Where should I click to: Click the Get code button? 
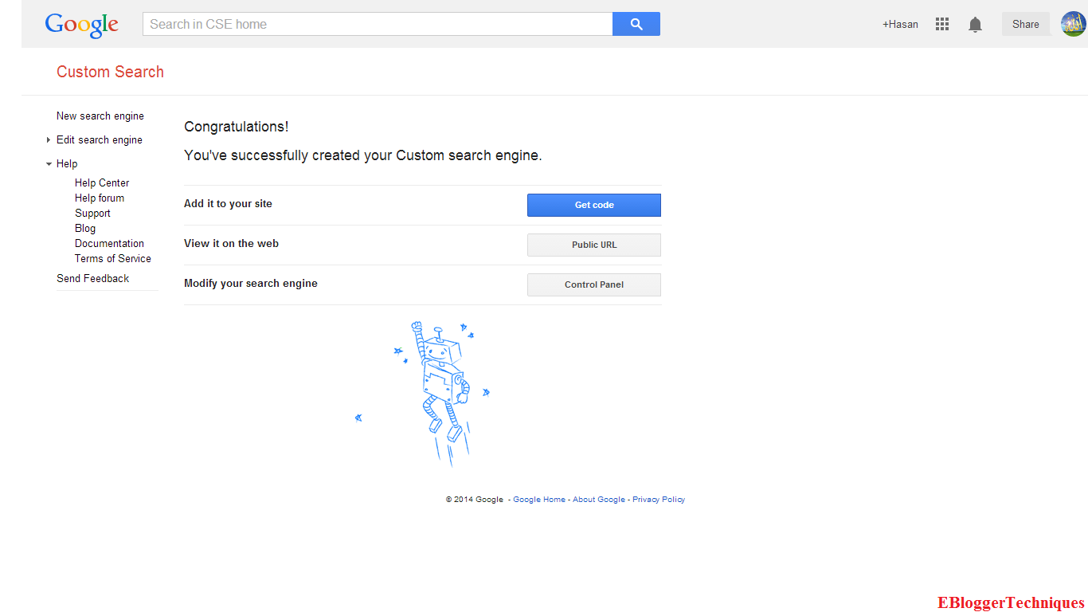pyautogui.click(x=593, y=205)
